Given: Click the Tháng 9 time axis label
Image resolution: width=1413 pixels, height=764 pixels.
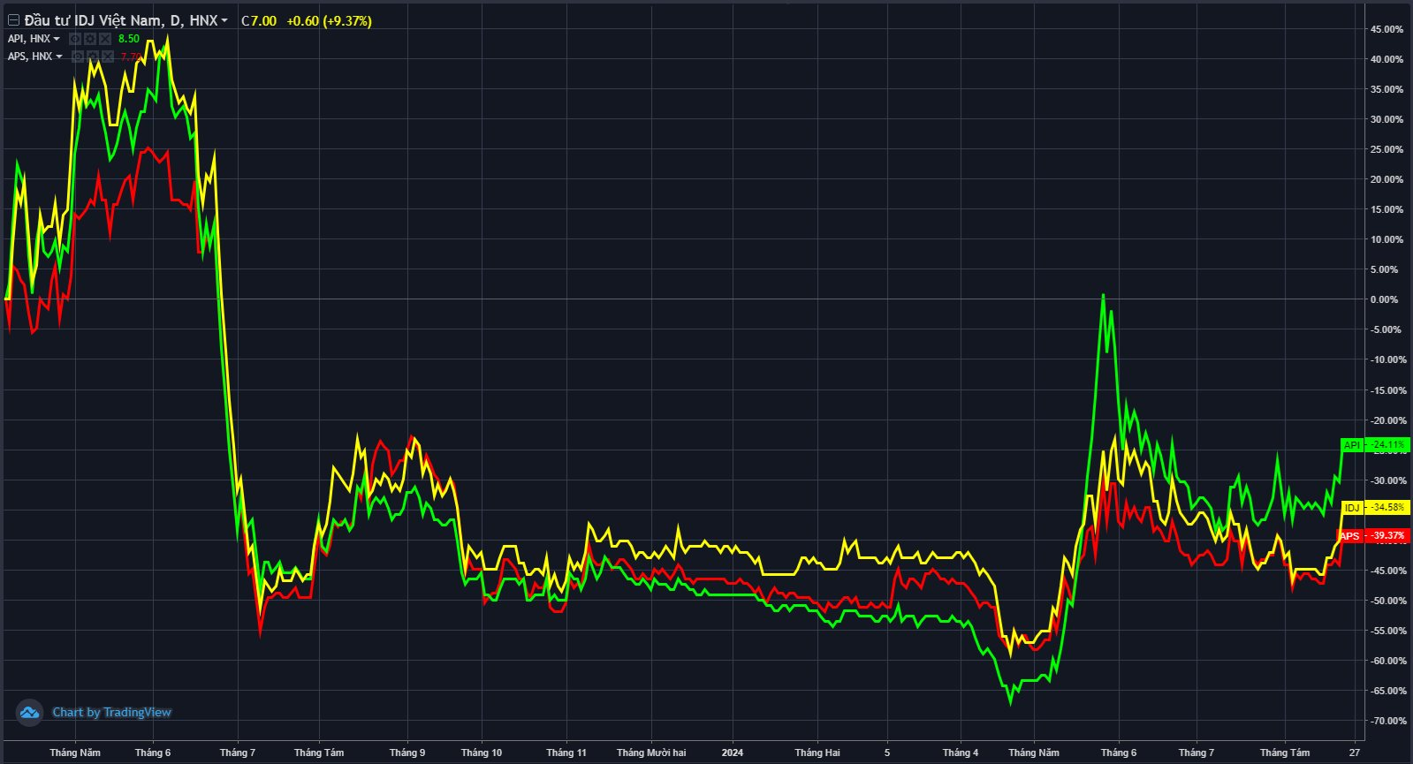Looking at the screenshot, I should click(x=407, y=753).
